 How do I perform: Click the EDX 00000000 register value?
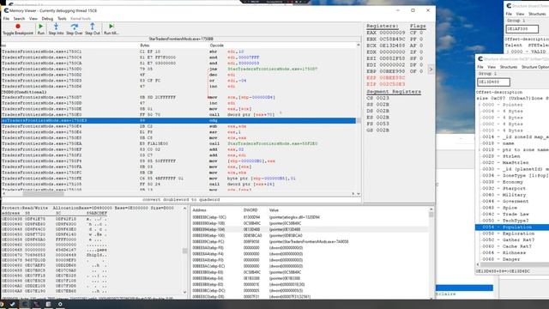click(386, 51)
